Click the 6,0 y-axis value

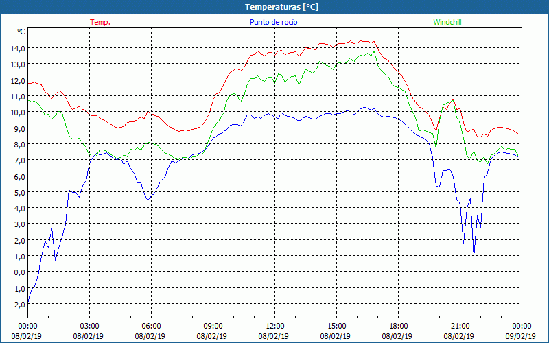click(x=19, y=176)
